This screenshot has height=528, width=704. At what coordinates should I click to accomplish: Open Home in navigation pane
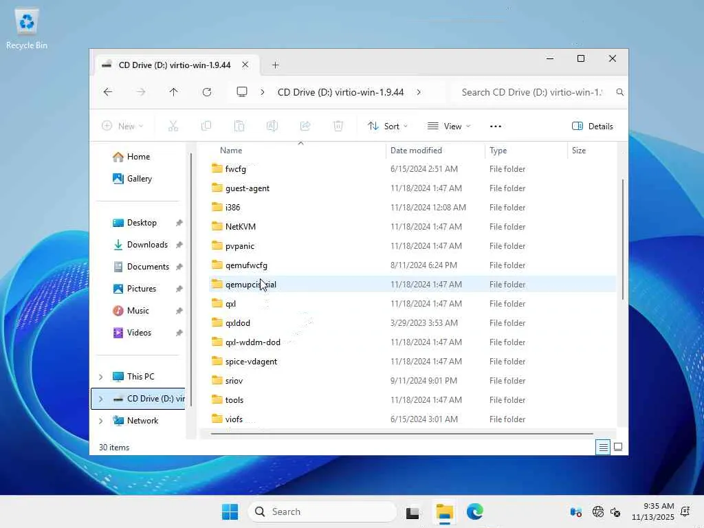tap(131, 157)
